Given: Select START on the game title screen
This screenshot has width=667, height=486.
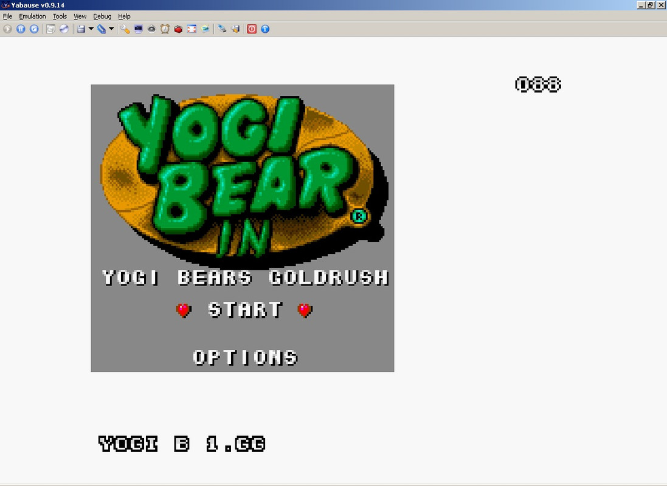Looking at the screenshot, I should 245,310.
